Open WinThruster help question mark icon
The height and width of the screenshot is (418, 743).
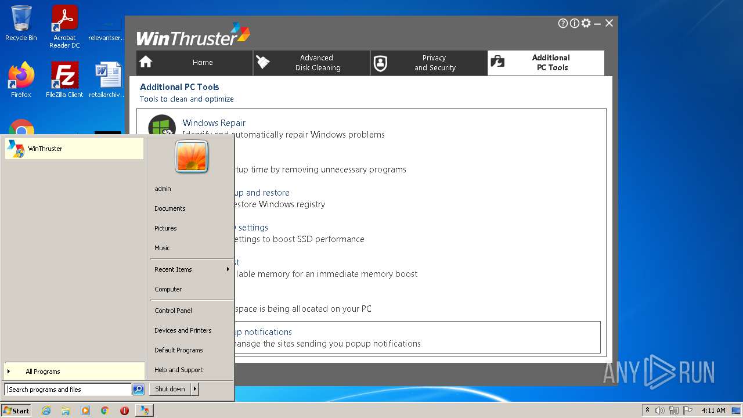click(x=562, y=23)
